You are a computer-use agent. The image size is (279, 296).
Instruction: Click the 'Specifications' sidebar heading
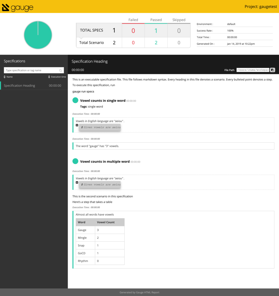(x=14, y=61)
